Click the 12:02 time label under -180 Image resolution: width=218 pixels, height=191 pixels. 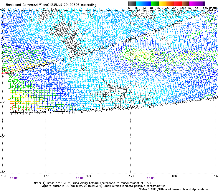(x=14, y=178)
